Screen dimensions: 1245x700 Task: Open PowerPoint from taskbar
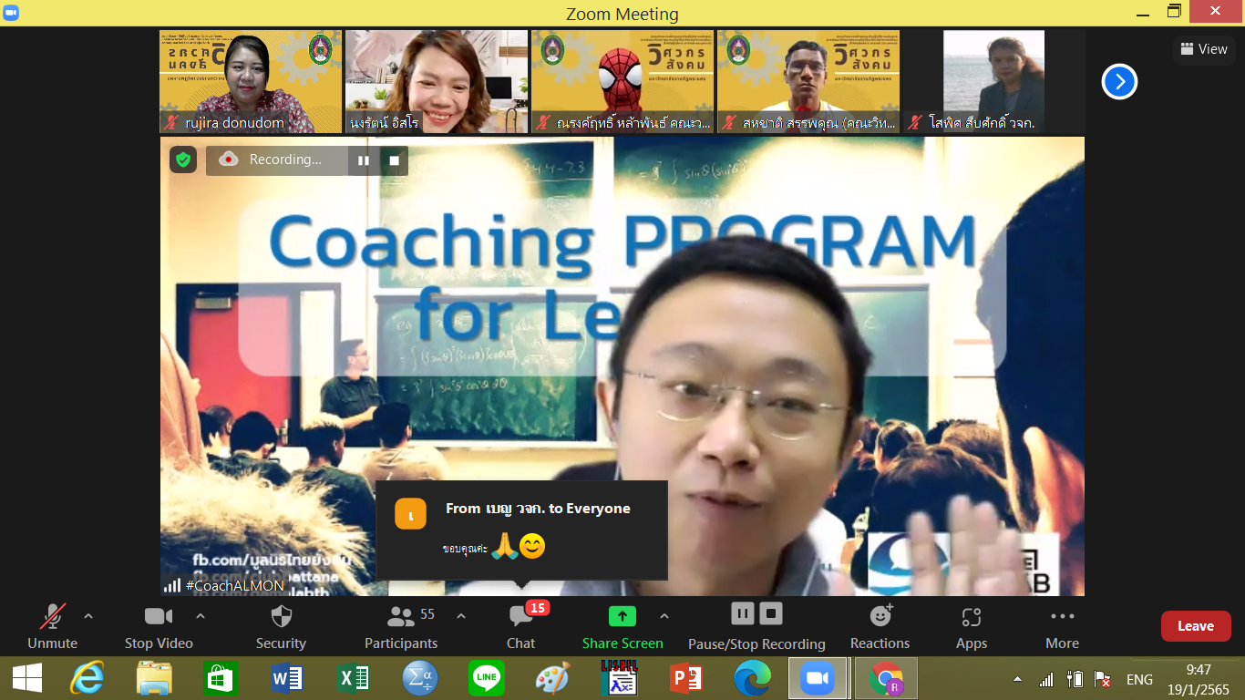(685, 679)
